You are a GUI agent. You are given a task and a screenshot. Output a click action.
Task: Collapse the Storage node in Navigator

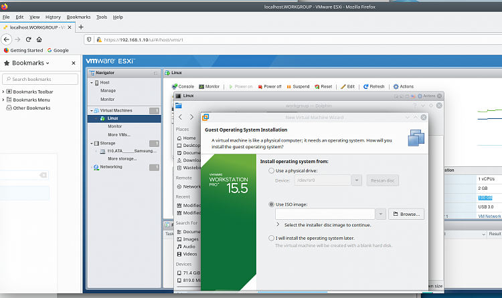tap(92, 144)
